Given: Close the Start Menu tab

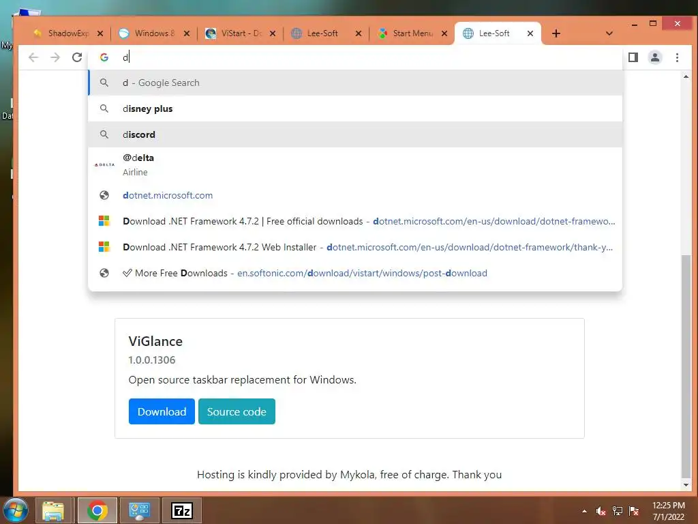Looking at the screenshot, I should [444, 33].
